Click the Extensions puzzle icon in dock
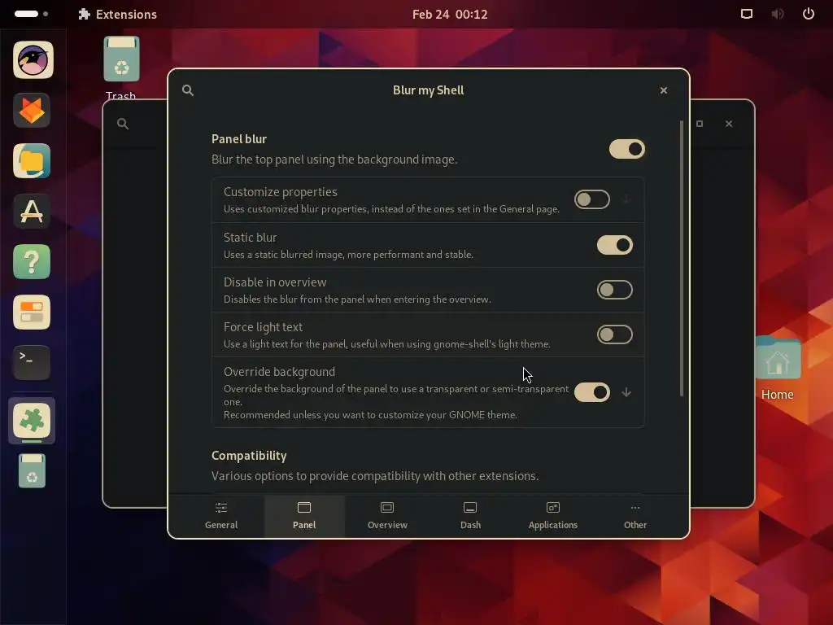833x625 pixels. (32, 421)
